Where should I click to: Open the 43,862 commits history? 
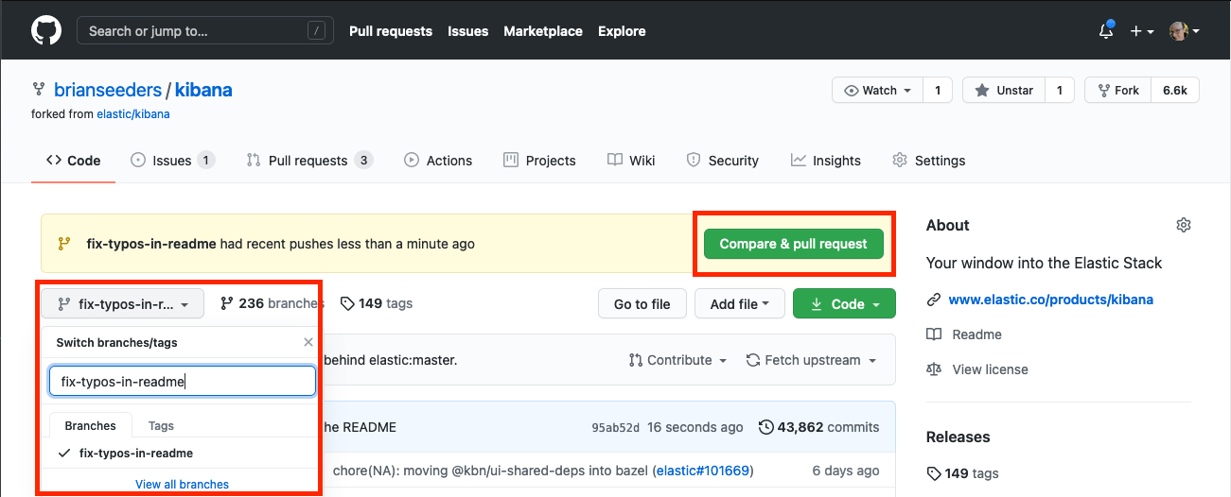819,427
